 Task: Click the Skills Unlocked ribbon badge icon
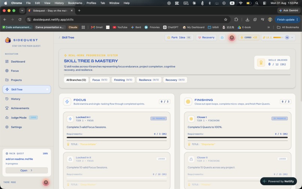pyautogui.click(x=261, y=63)
